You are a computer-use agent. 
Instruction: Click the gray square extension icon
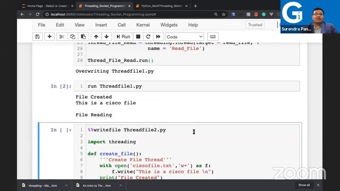[248, 14]
